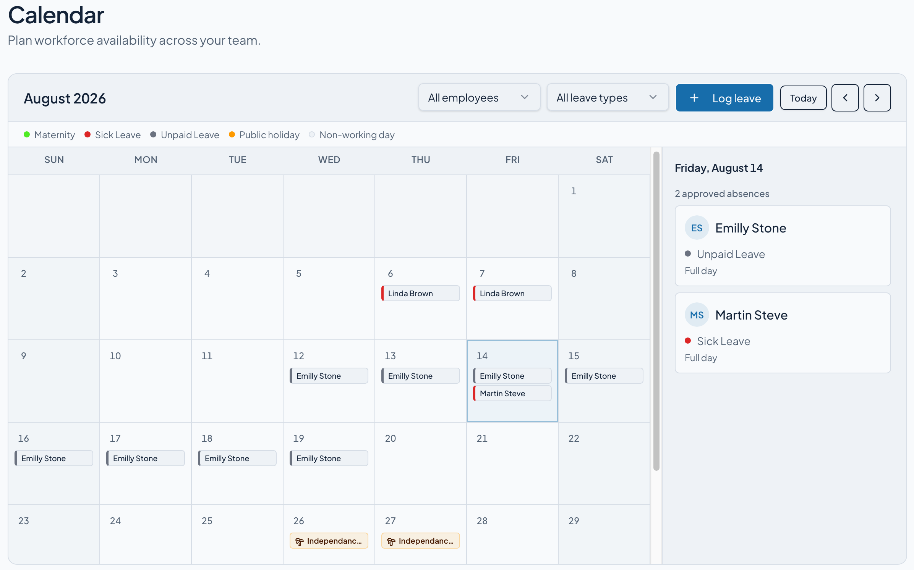Select August 21 day cell
Image resolution: width=914 pixels, height=570 pixels.
(x=512, y=463)
